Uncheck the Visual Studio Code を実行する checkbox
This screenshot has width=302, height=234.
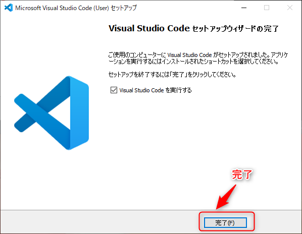(x=114, y=90)
